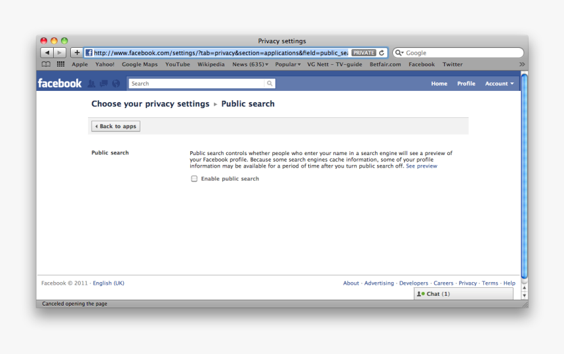Click the Facebook notifications globe icon
Screen dimensions: 564x354
tap(116, 84)
